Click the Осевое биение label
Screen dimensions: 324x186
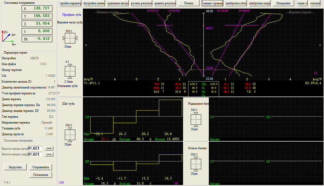197,148
